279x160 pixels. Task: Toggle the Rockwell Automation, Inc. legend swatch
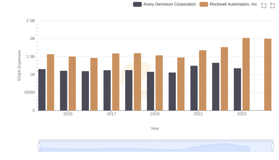click(204, 4)
